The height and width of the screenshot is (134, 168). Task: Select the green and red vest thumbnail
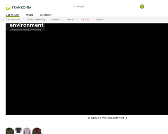tap(37, 131)
